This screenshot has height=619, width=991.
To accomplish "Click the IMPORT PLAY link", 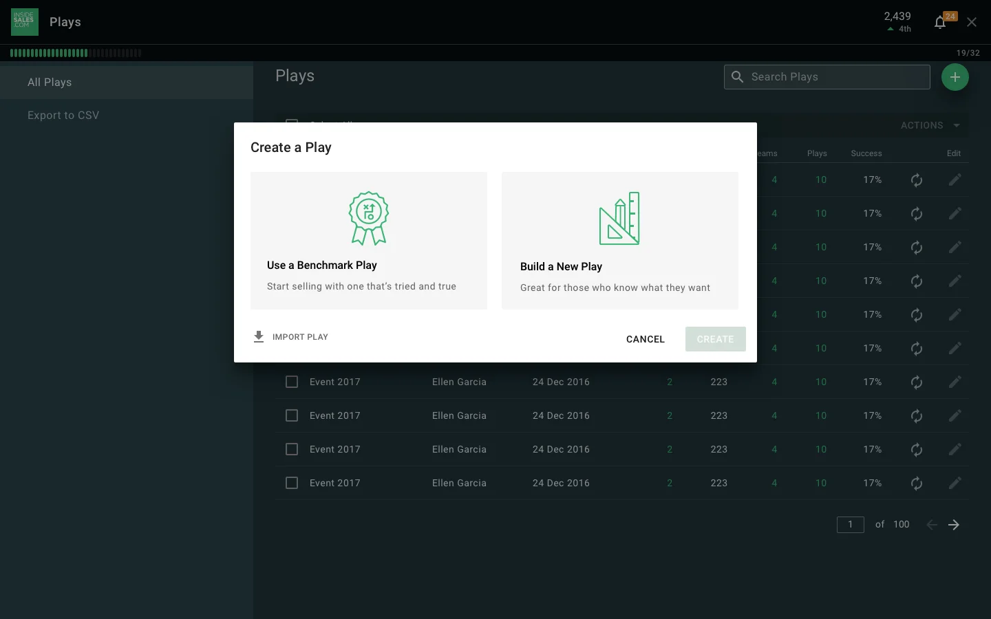I will coord(300,337).
